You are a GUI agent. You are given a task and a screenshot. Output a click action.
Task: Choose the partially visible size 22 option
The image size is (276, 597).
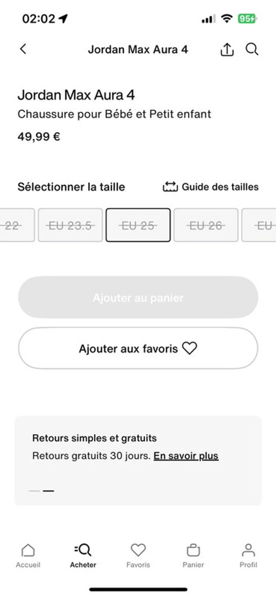17,225
